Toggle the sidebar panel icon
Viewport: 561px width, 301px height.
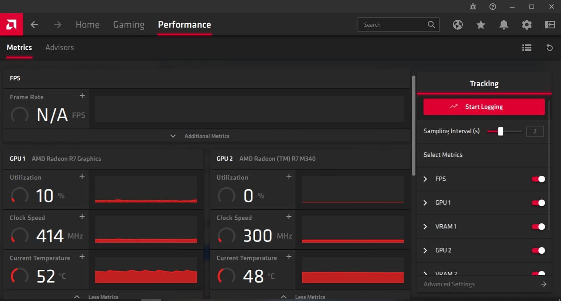pos(550,25)
